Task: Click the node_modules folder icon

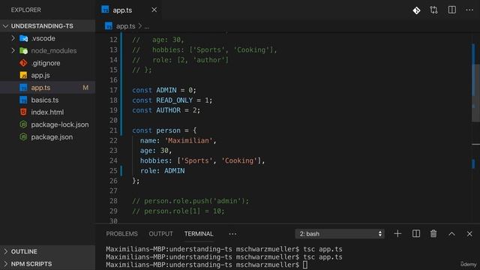Action: coord(23,50)
